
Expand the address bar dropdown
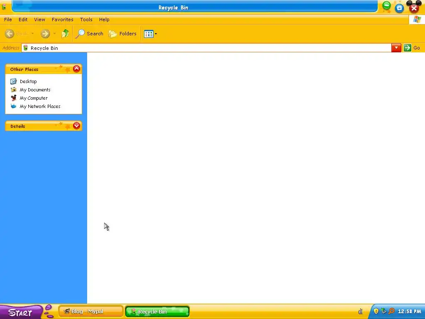(x=396, y=48)
